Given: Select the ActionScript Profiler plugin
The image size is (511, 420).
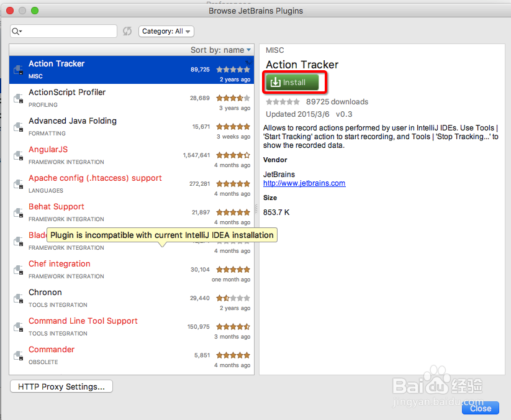Looking at the screenshot, I should click(x=132, y=99).
